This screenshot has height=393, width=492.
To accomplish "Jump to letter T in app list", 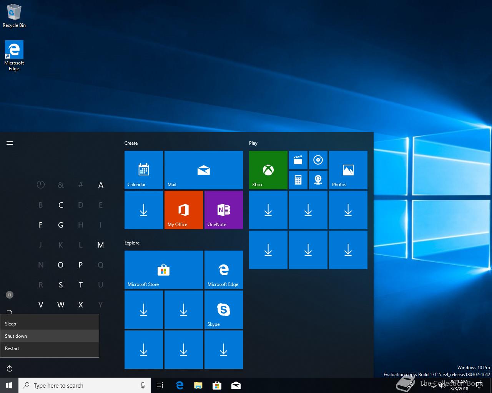I will coord(81,285).
